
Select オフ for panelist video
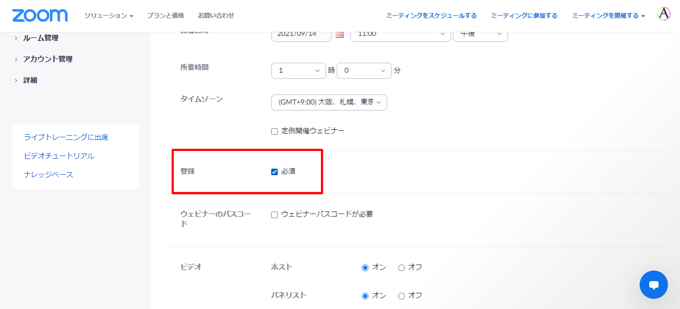pos(402,296)
